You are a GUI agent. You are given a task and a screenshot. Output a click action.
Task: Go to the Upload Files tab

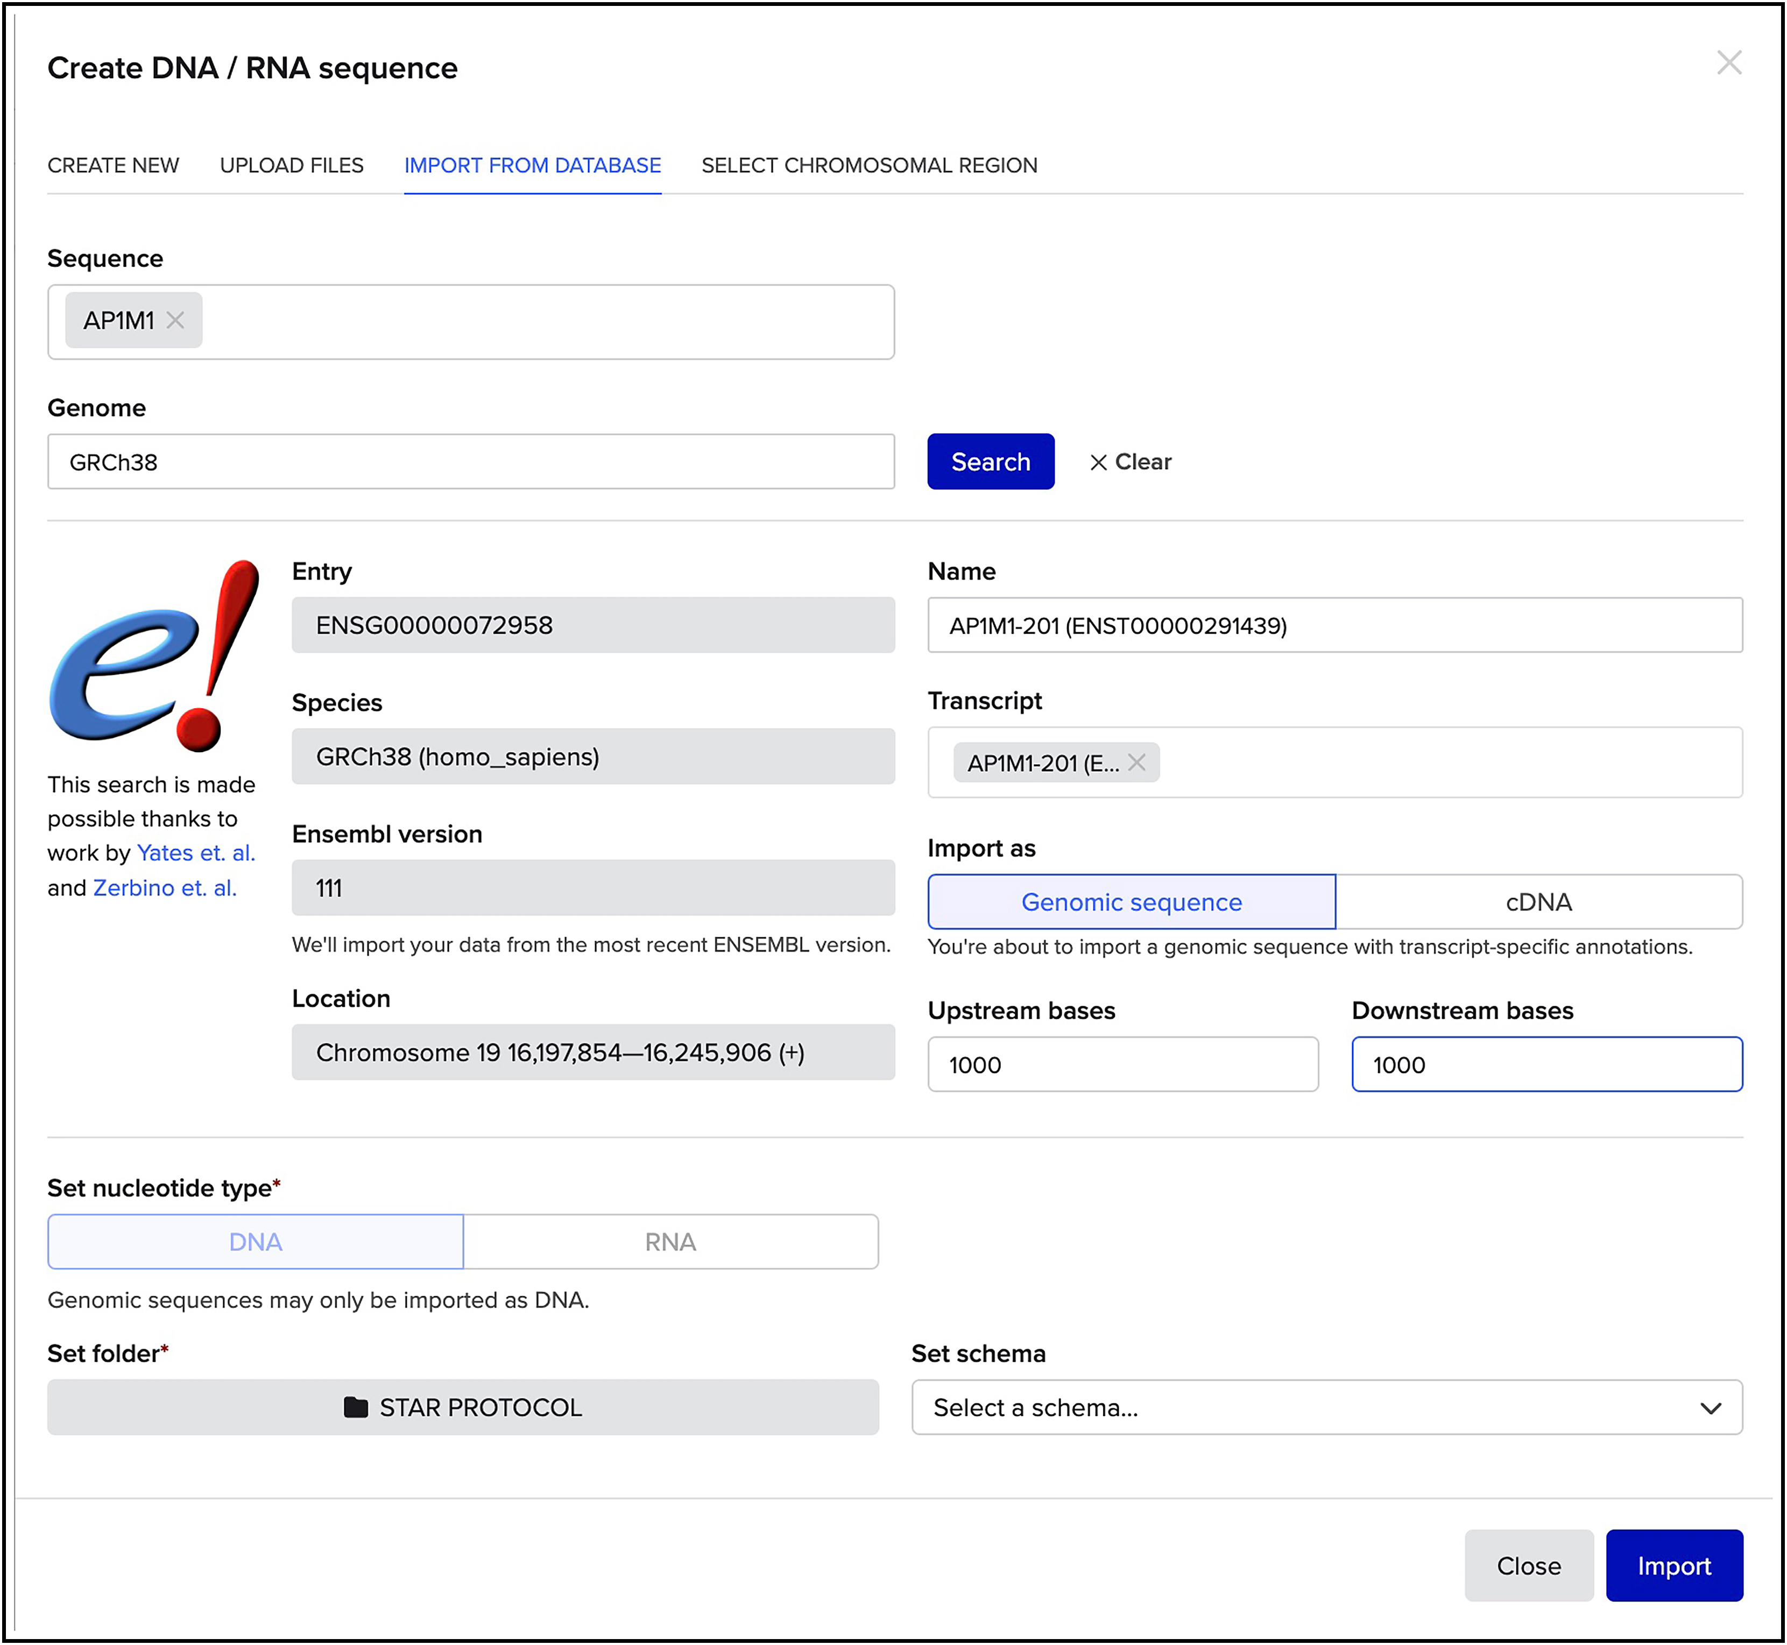tap(291, 166)
